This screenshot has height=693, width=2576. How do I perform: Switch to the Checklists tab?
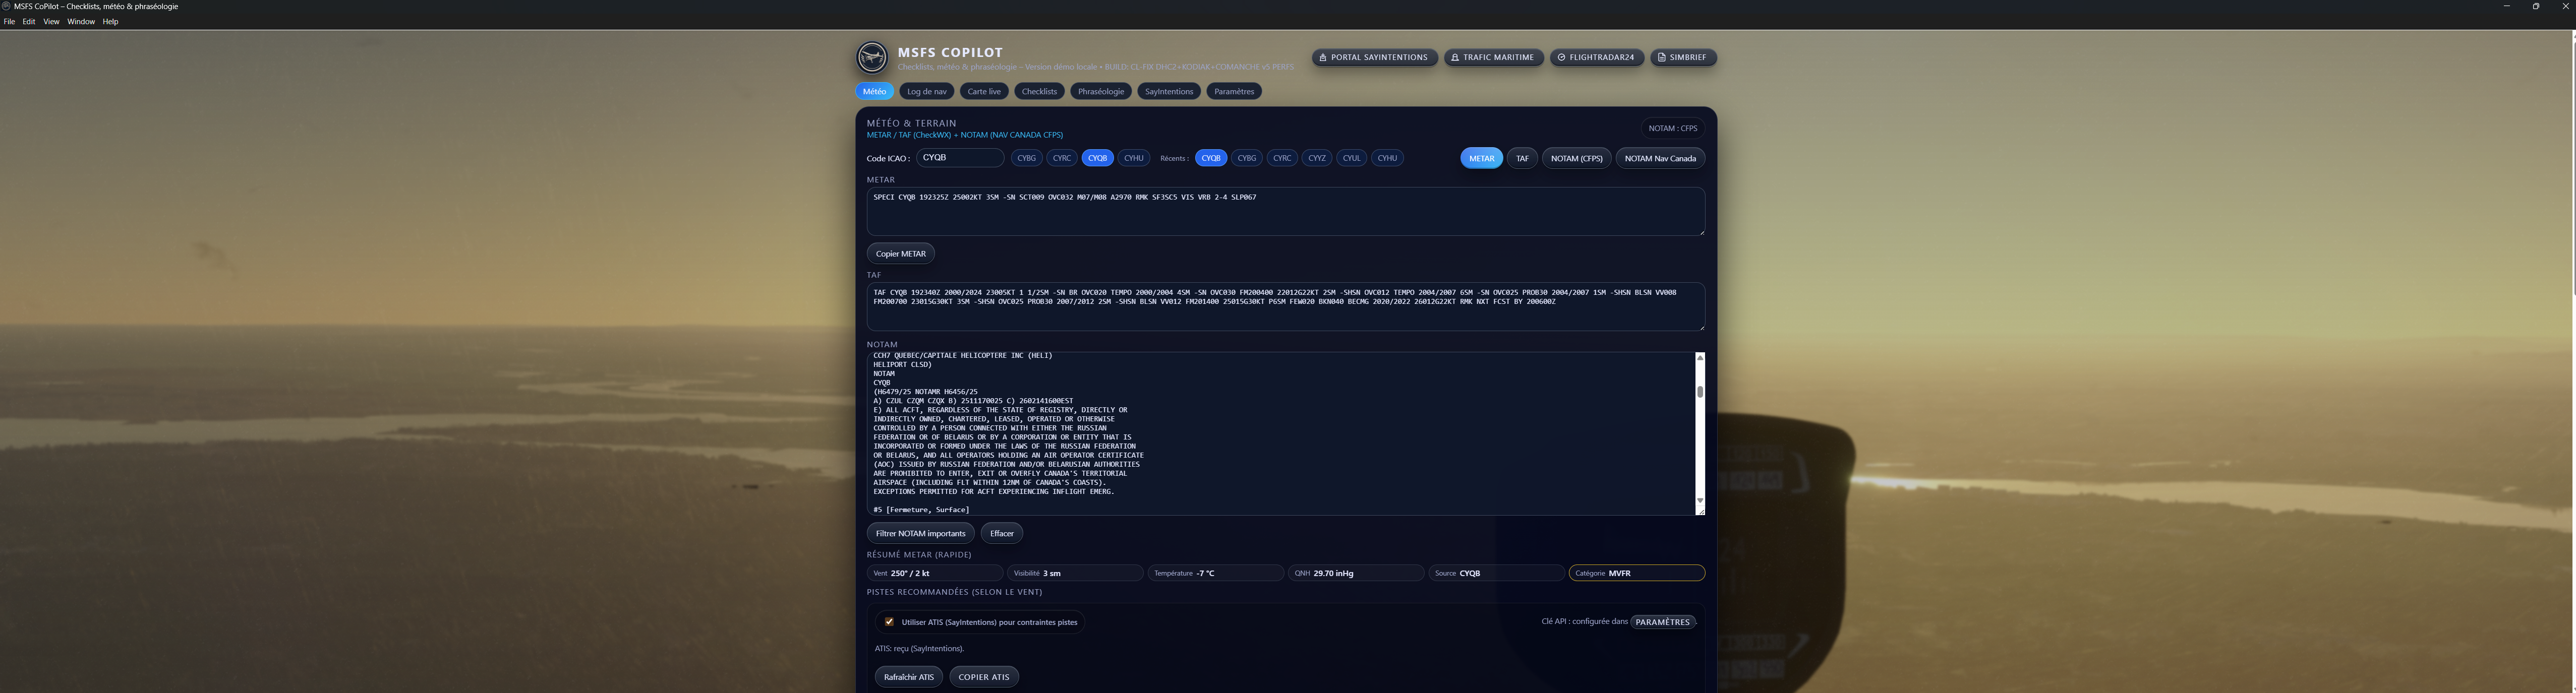click(1038, 92)
